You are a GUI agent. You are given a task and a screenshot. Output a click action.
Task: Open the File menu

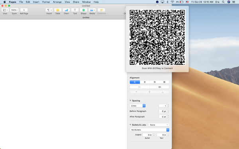coord(21,2)
